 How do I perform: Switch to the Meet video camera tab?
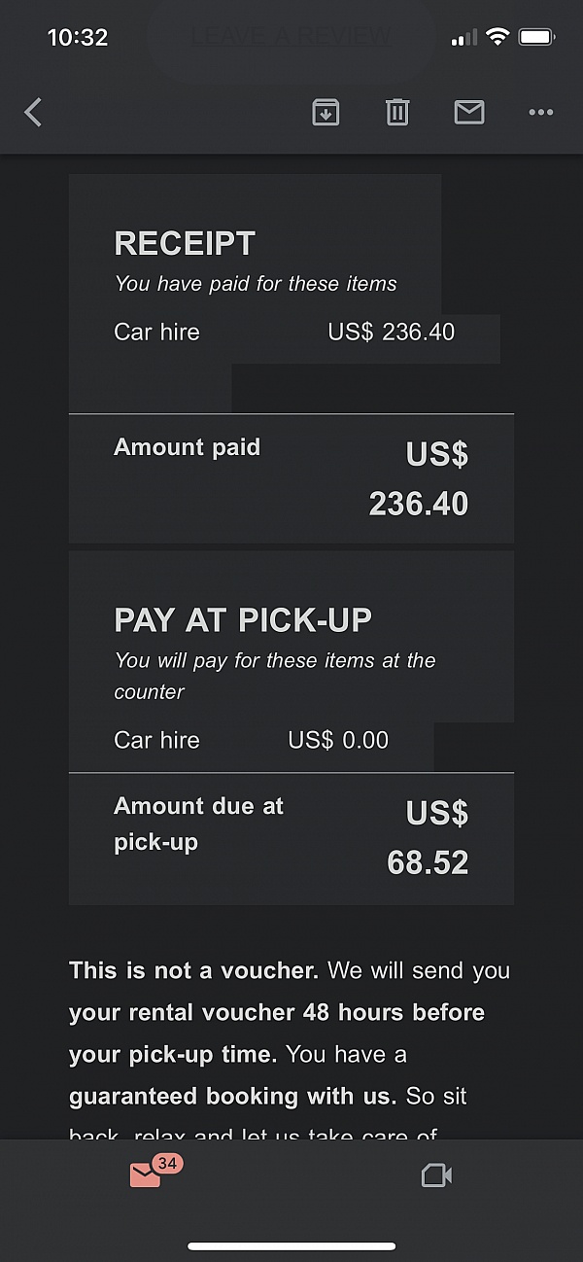(436, 1176)
